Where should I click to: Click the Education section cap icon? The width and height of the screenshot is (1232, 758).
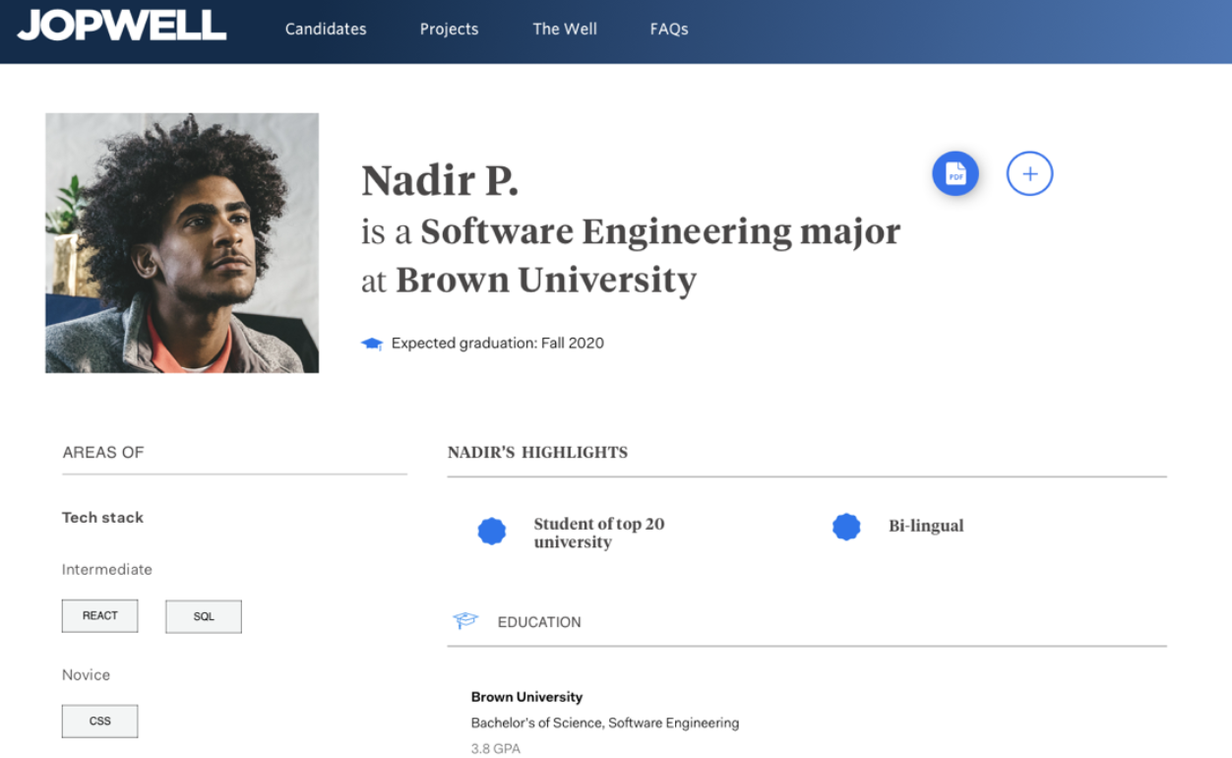click(465, 621)
